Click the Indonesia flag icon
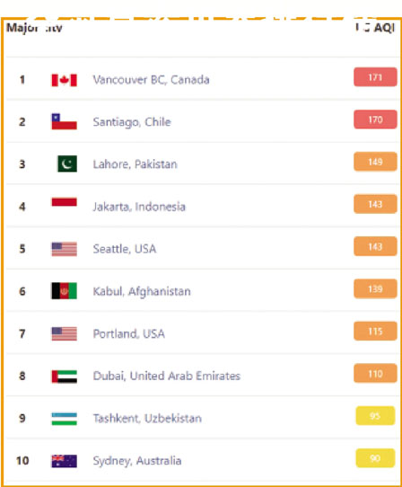Image resolution: width=402 pixels, height=487 pixels. tap(65, 202)
